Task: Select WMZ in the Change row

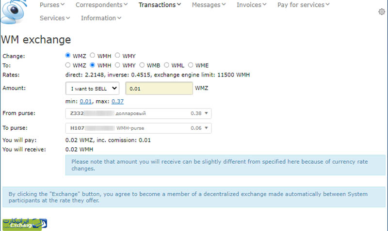Action: 68,55
